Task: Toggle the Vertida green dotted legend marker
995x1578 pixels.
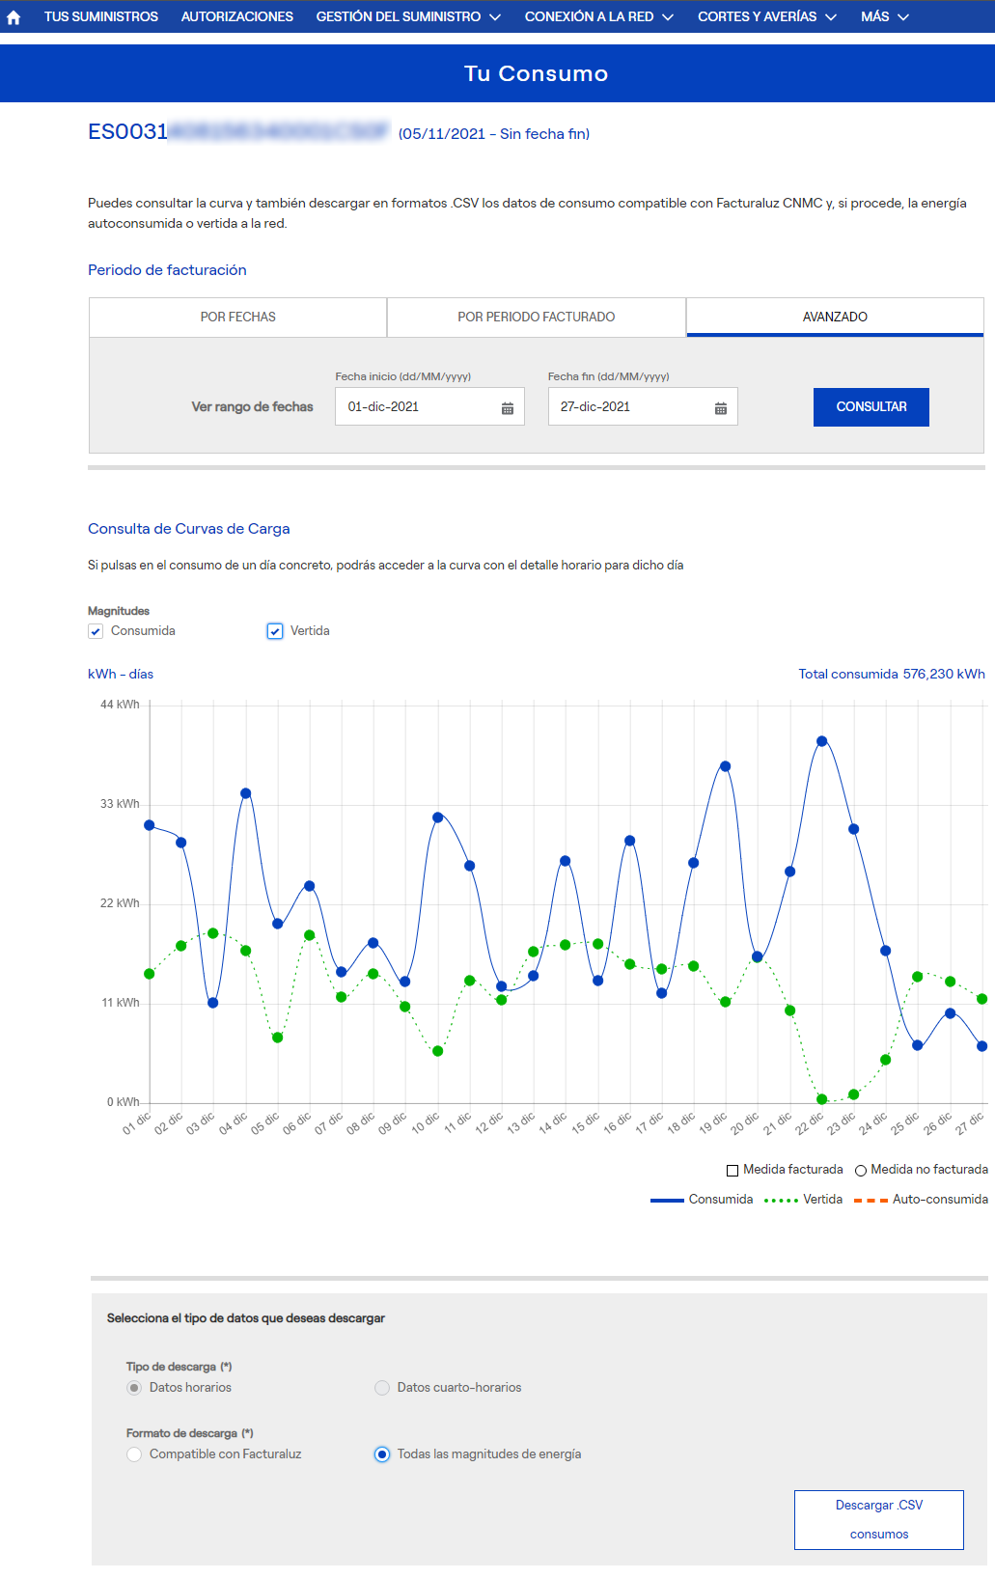Action: coord(781,1201)
